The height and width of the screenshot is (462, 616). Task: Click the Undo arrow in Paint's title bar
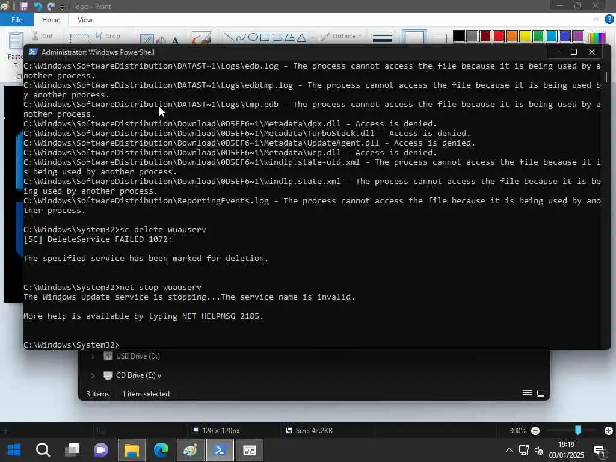click(x=38, y=6)
